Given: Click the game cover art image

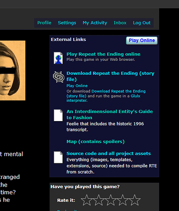Looking at the screenshot, I should pyautogui.click(x=13, y=70).
